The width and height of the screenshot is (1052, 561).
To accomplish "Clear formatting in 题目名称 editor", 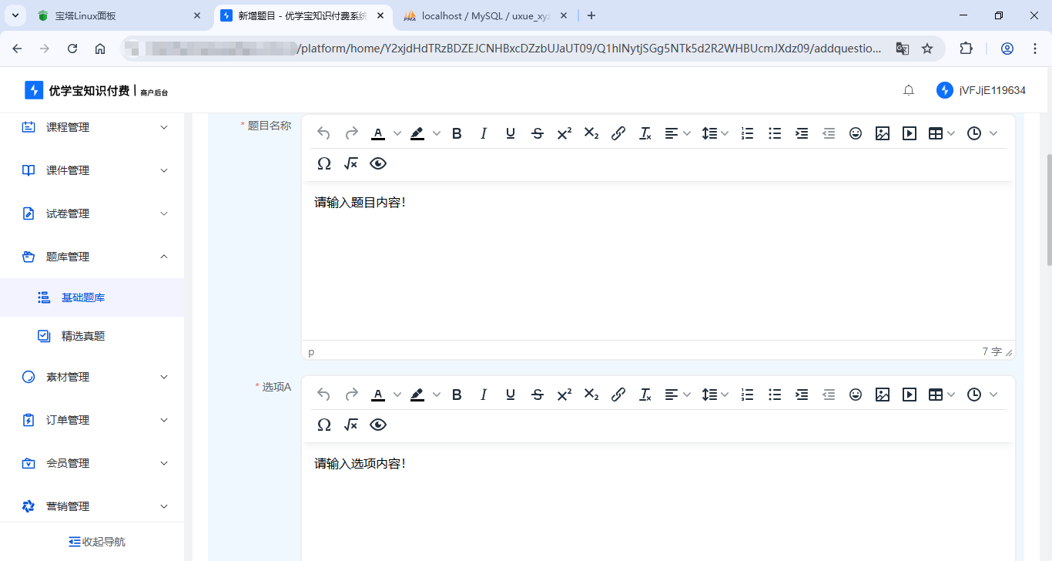I will tap(645, 133).
